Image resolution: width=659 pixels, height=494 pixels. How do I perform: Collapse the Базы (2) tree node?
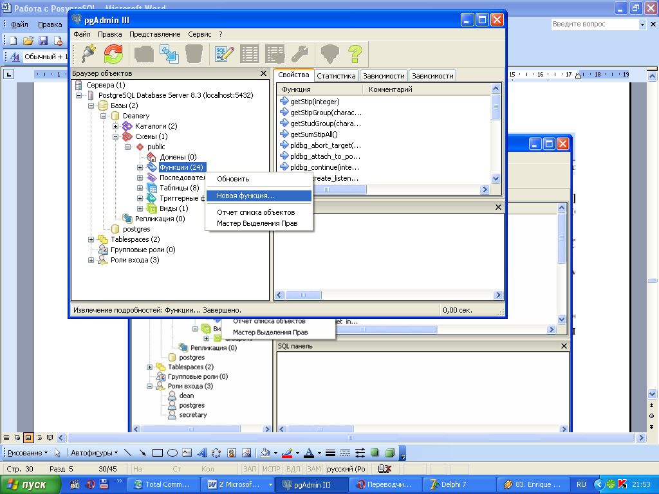[x=91, y=106]
